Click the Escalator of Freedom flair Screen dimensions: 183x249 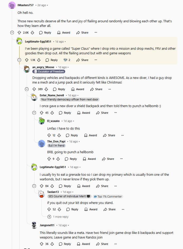(x=49, y=71)
